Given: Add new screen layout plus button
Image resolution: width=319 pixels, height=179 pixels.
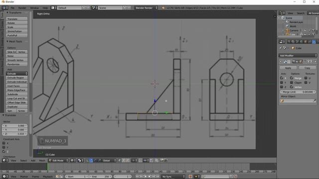Looking at the screenshot, I should (x=84, y=8).
